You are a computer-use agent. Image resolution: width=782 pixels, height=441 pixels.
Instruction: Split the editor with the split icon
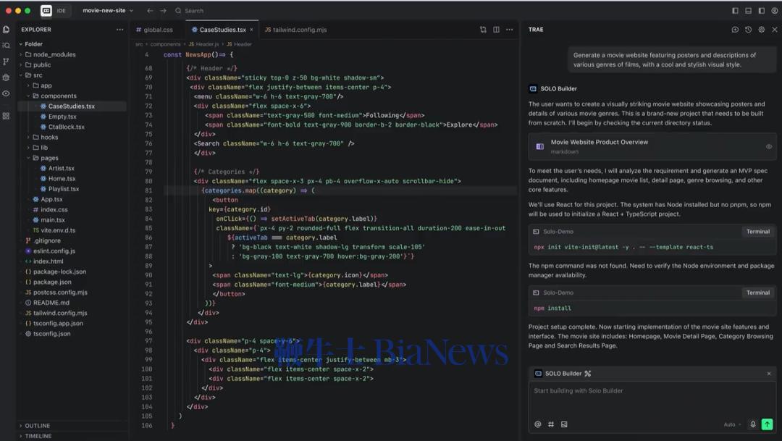click(x=496, y=30)
